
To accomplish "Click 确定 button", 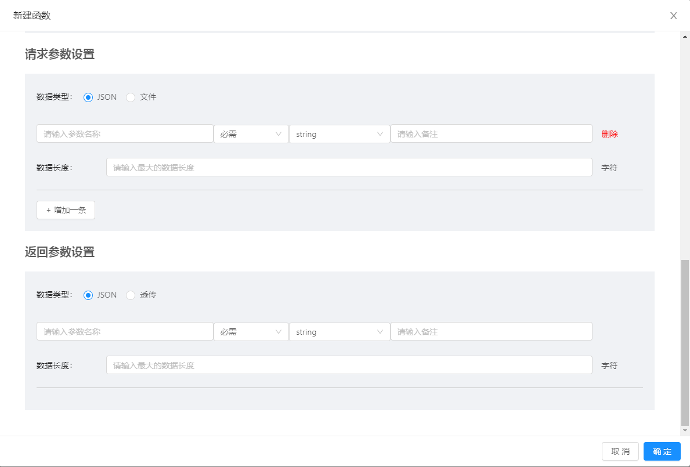I will point(662,451).
